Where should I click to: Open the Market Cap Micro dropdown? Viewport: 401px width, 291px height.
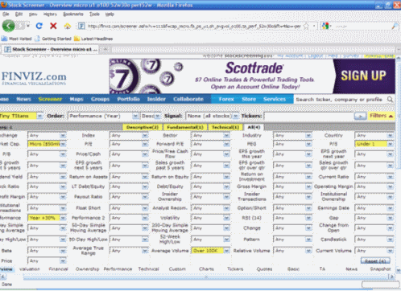[47, 144]
